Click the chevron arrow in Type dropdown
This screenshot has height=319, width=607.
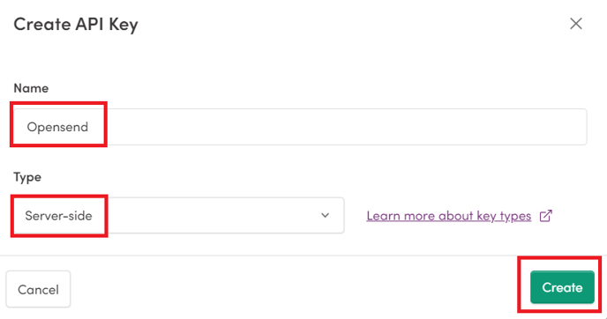tap(326, 215)
